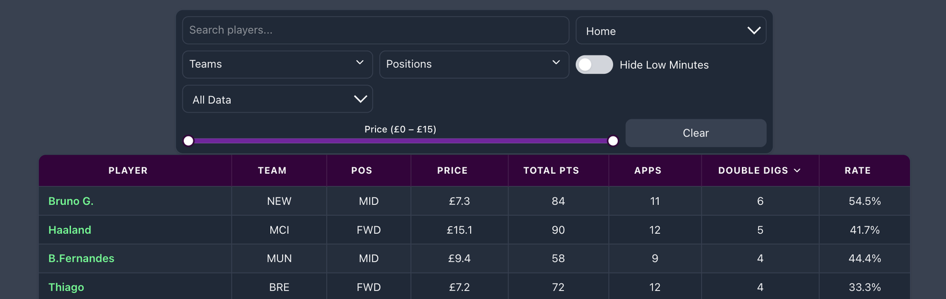This screenshot has width=946, height=299.
Task: Click the Apps column header
Action: 647,171
